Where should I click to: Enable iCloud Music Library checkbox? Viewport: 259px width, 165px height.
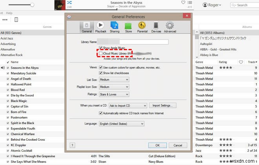point(100,53)
